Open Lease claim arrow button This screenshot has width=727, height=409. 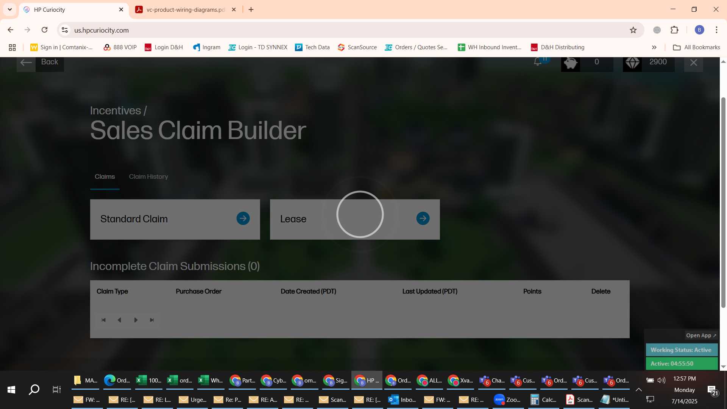[423, 219]
